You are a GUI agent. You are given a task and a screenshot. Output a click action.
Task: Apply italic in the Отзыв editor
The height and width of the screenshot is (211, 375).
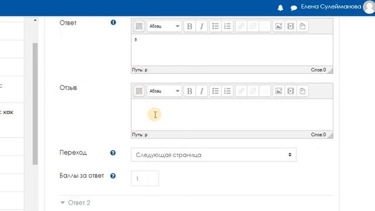[x=202, y=91]
